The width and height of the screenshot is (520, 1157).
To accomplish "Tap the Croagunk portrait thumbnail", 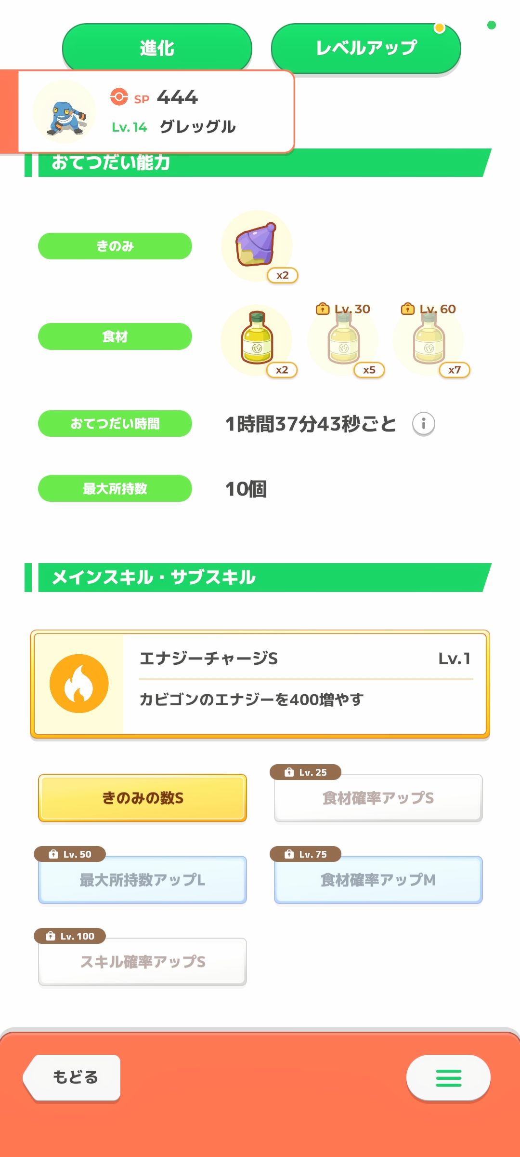I will (x=65, y=112).
